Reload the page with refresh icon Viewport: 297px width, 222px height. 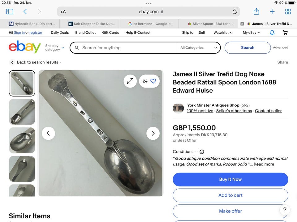pyautogui.click(x=235, y=12)
